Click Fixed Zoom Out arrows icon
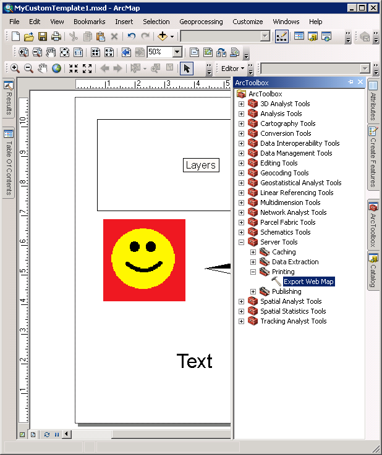 click(87, 69)
